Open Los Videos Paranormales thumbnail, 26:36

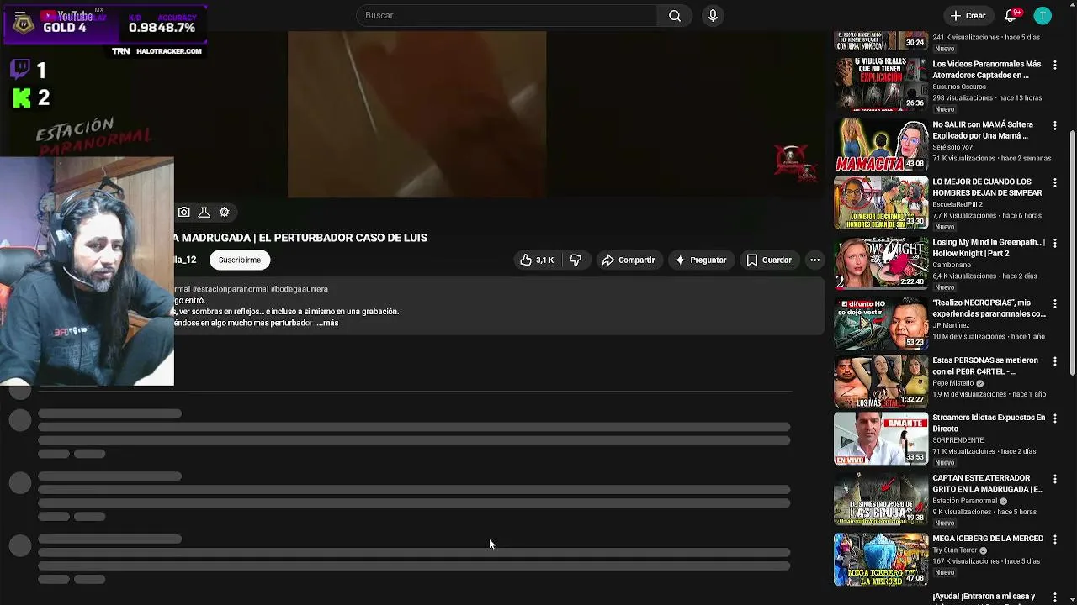point(881,84)
